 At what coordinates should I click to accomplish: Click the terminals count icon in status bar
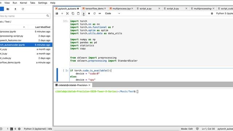click(x=11, y=129)
